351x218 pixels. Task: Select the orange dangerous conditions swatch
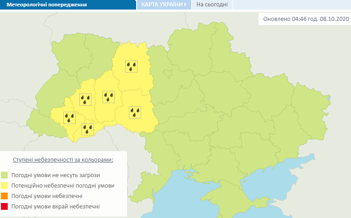click(x=5, y=196)
